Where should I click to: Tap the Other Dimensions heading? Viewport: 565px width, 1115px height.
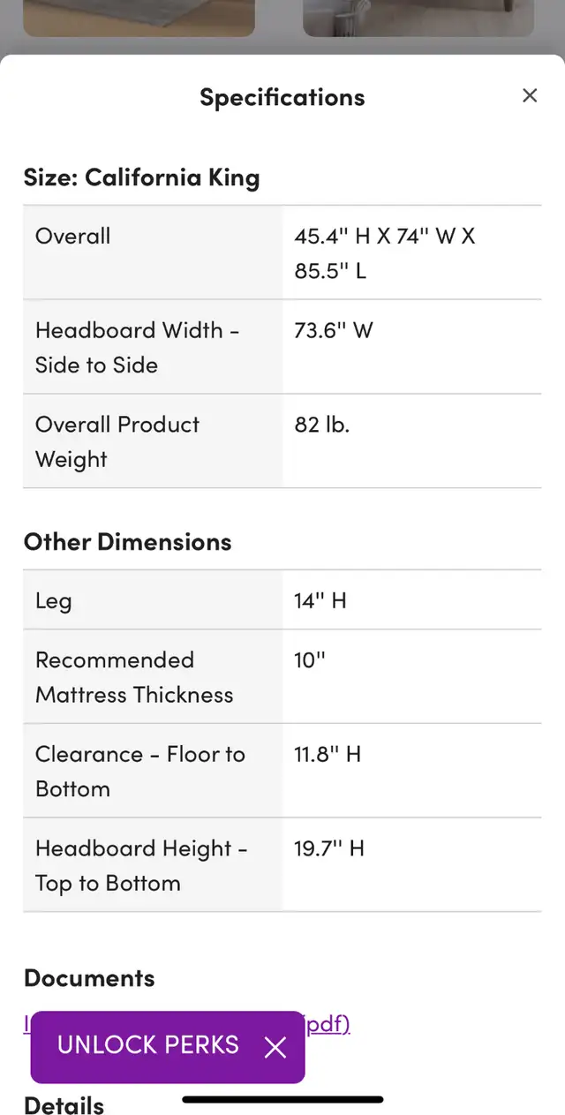[127, 542]
